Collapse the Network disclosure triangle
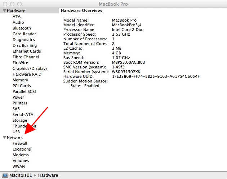 point(4,138)
